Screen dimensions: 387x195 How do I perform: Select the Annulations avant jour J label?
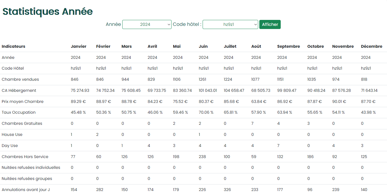26,190
